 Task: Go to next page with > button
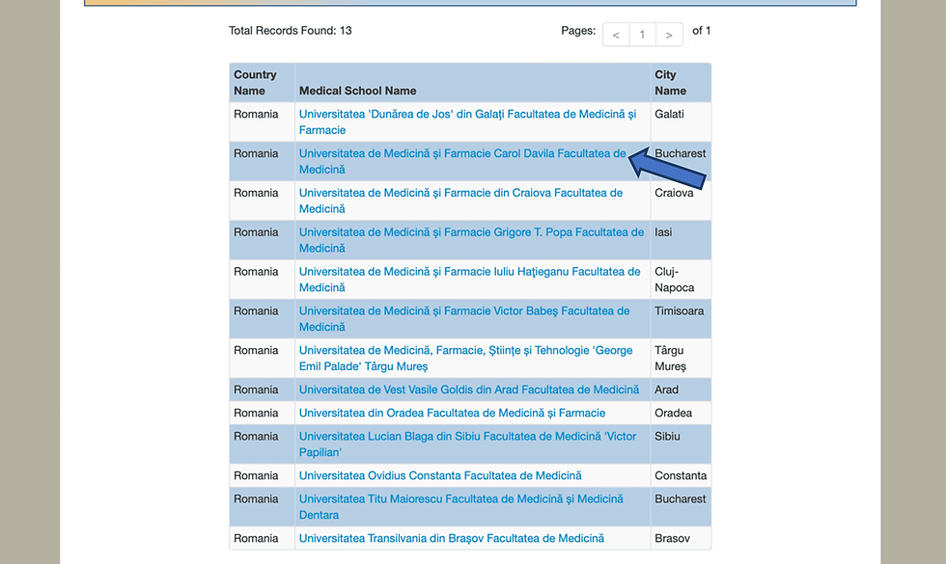668,35
